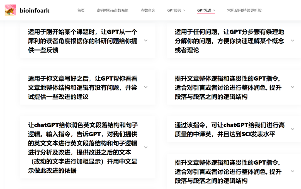Click heading 适用于任何问题 分步骤有条理 text
The width and height of the screenshot is (301, 189).
click(x=229, y=41)
